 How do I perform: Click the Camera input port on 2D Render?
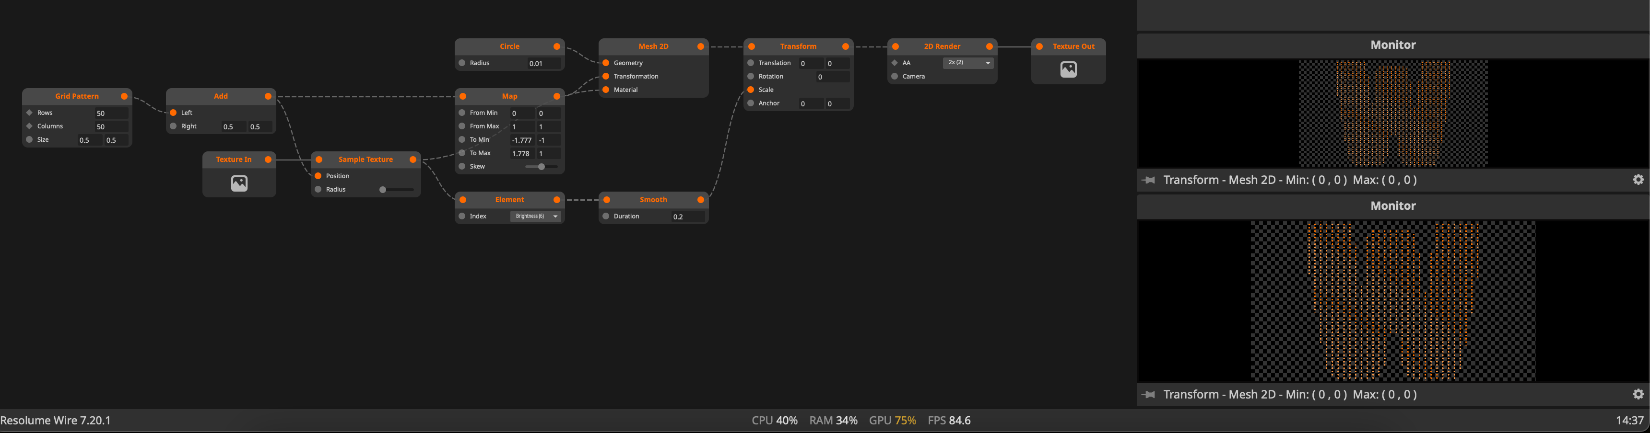click(895, 76)
